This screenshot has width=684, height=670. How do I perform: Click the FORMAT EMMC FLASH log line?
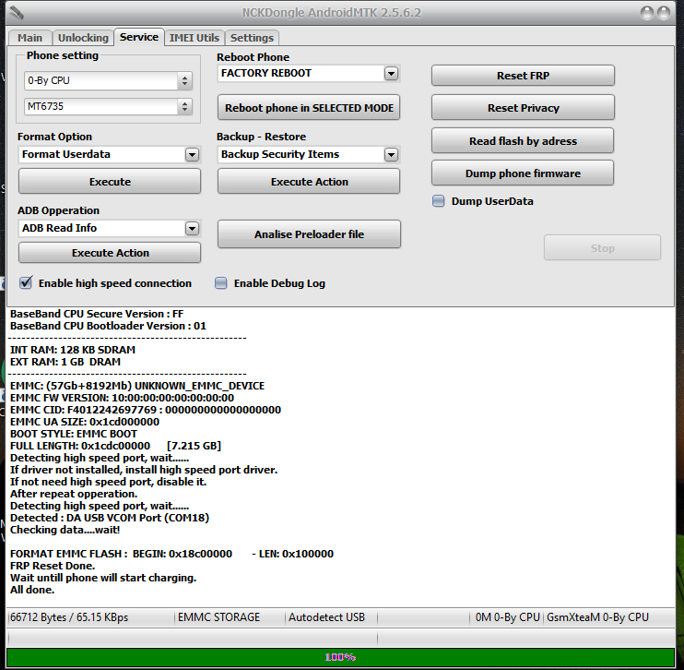[171, 554]
